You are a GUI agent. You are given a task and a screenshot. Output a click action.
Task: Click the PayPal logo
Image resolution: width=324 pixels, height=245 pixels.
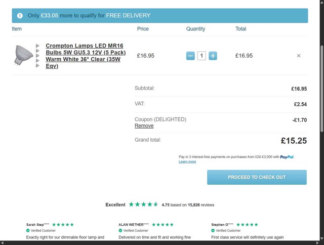287,157
